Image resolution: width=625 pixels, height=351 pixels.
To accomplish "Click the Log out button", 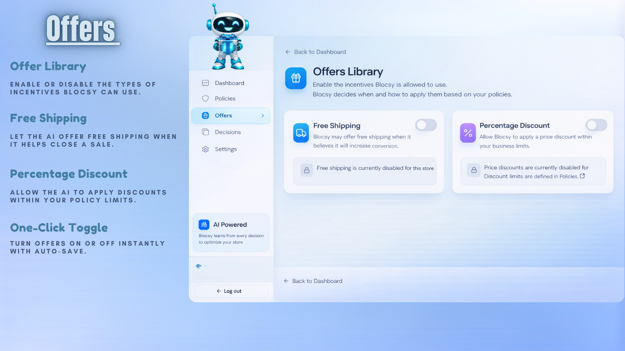I will point(232,291).
